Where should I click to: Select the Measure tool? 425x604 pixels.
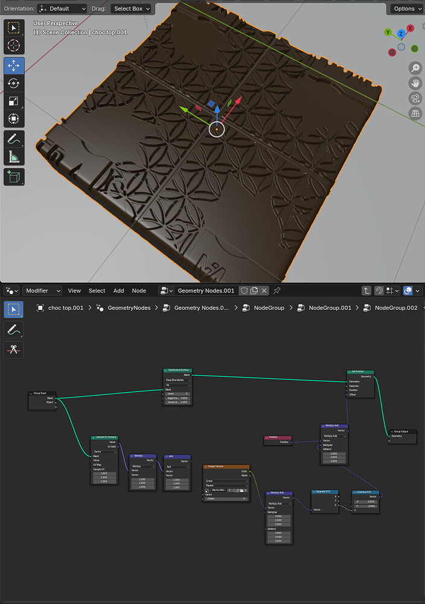coord(14,156)
